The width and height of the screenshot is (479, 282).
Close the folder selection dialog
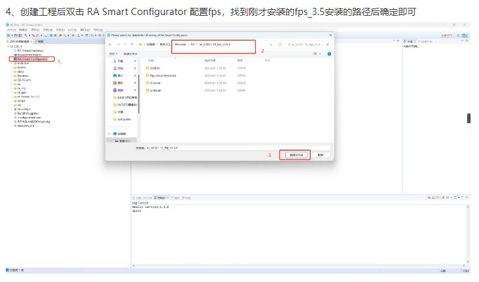[x=330, y=35]
